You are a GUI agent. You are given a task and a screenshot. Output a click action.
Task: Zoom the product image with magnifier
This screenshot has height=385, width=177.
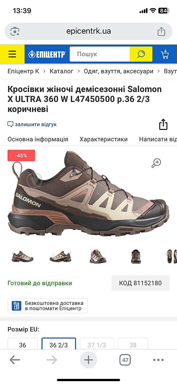click(x=156, y=163)
